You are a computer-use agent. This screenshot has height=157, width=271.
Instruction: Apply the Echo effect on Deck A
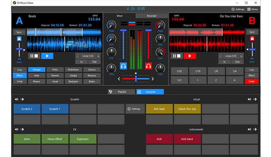(x=55, y=69)
